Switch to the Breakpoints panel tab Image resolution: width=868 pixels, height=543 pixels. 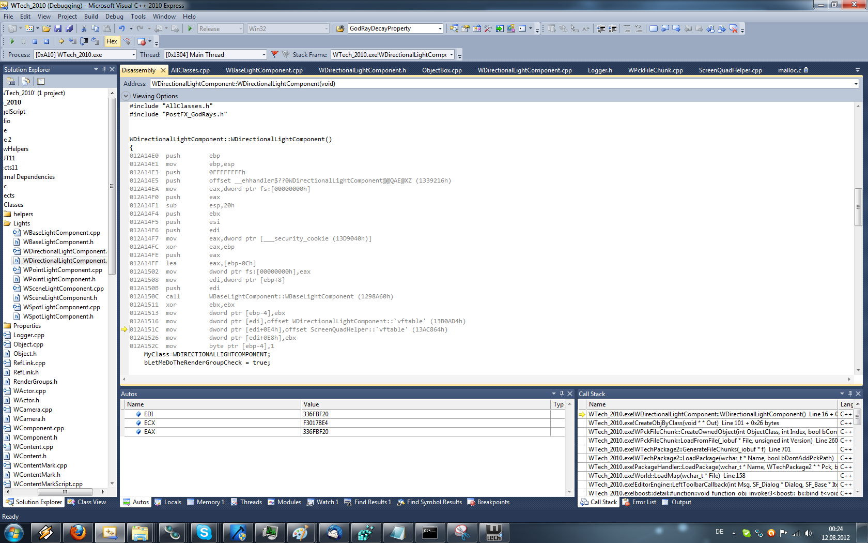coord(493,502)
